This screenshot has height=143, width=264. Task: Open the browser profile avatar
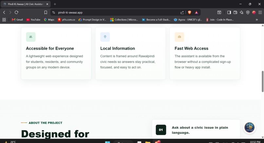click(254, 12)
